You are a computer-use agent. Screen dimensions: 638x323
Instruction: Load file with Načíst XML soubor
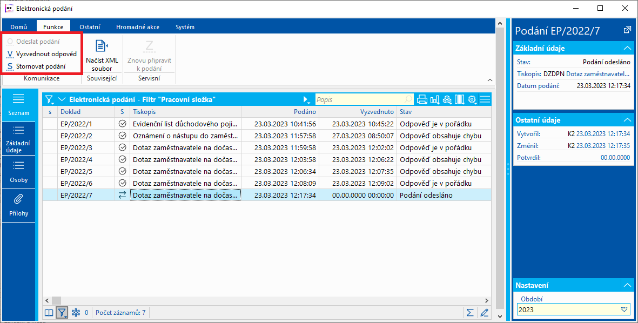102,56
